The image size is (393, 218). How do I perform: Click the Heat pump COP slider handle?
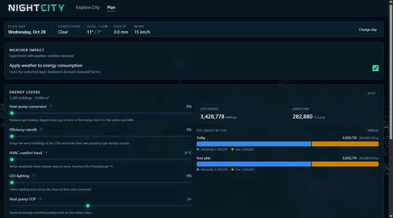pos(88,206)
